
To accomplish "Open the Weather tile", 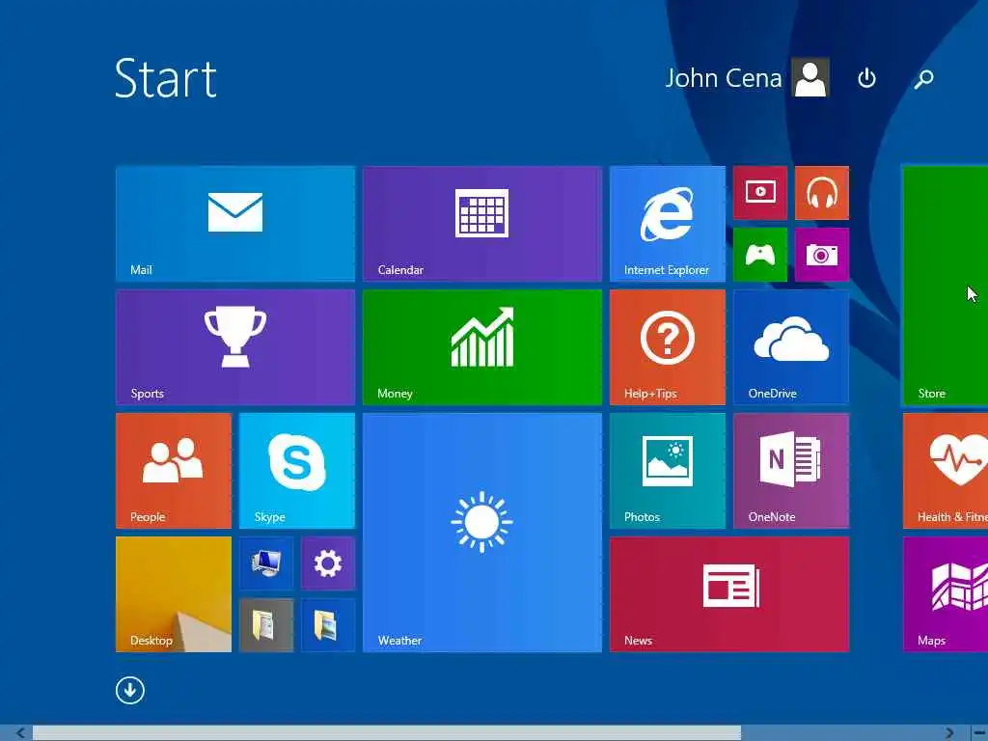I will coord(482,533).
